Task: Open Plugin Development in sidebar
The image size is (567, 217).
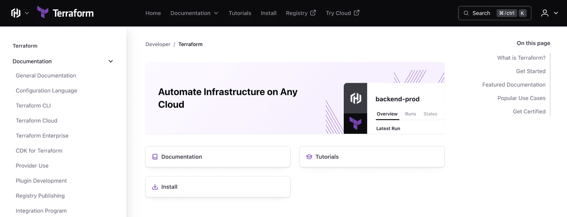Action: pos(41,181)
